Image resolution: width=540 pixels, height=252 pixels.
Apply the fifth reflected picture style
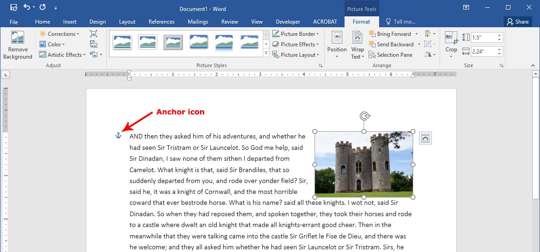(224, 43)
